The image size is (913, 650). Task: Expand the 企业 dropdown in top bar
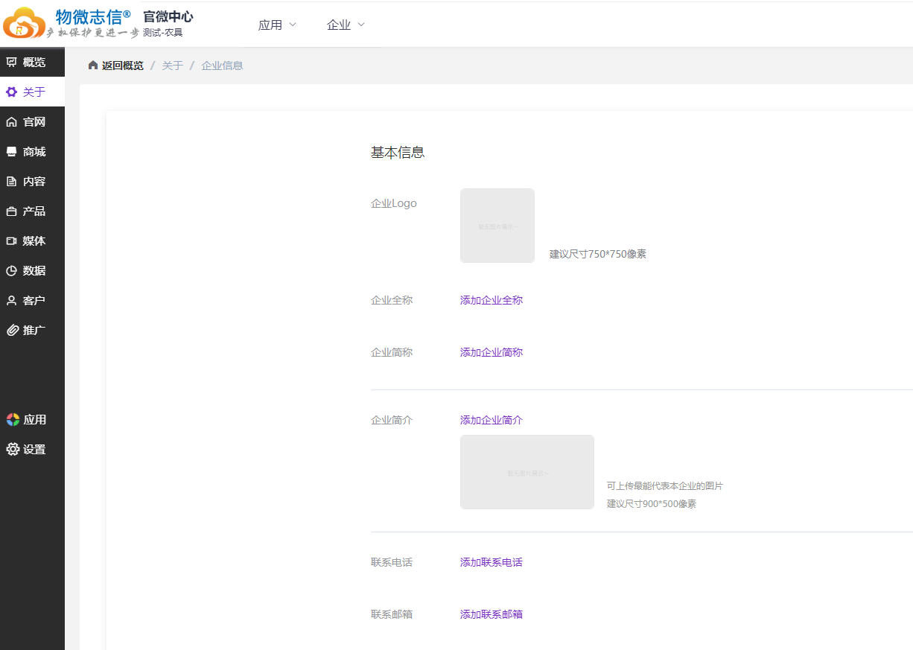(346, 25)
